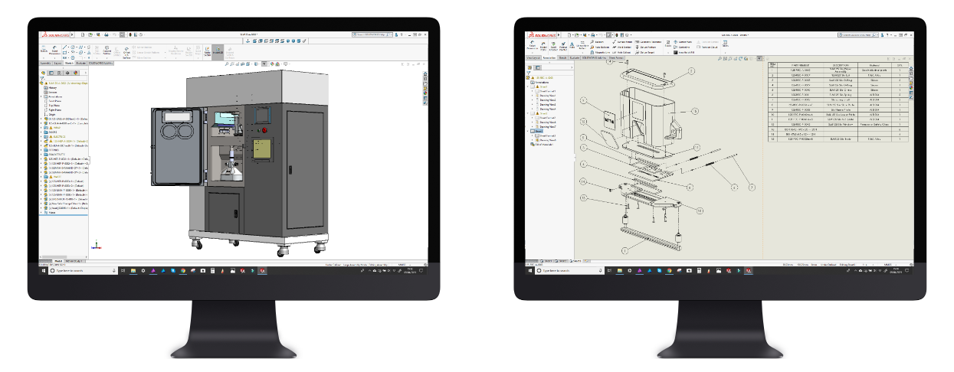Click Tables icon in the drawing ribbon
The image size is (954, 372).
coord(725,45)
